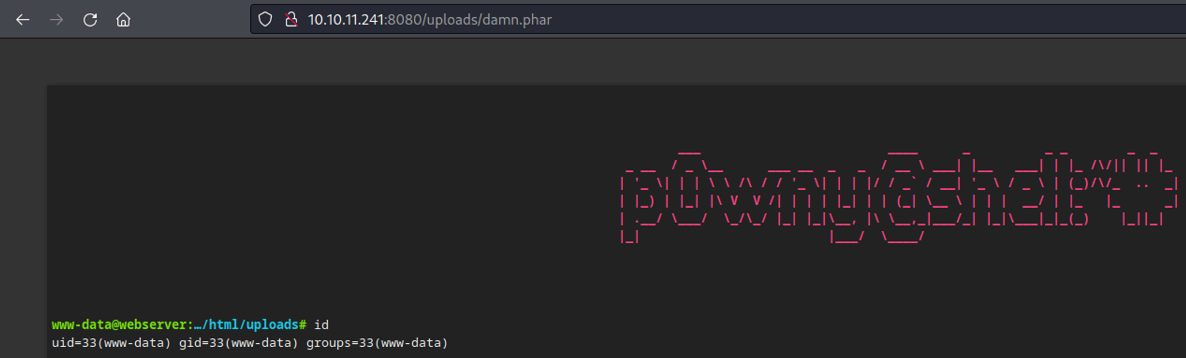Show insecure connection lock info
The width and height of the screenshot is (1186, 358).
coord(291,20)
